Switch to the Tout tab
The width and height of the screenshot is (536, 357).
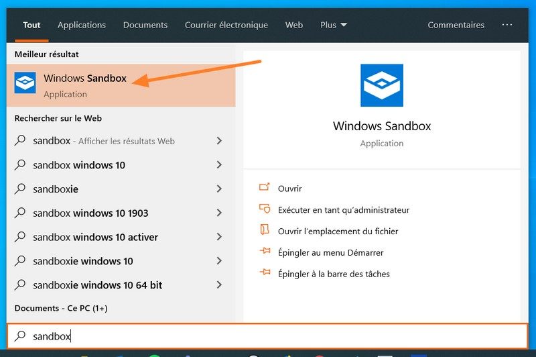[31, 25]
